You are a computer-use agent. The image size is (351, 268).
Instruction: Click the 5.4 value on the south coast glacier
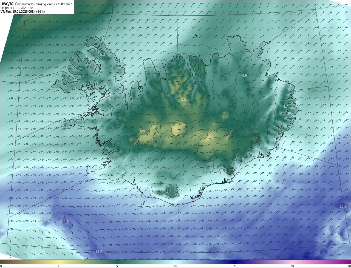169,191
